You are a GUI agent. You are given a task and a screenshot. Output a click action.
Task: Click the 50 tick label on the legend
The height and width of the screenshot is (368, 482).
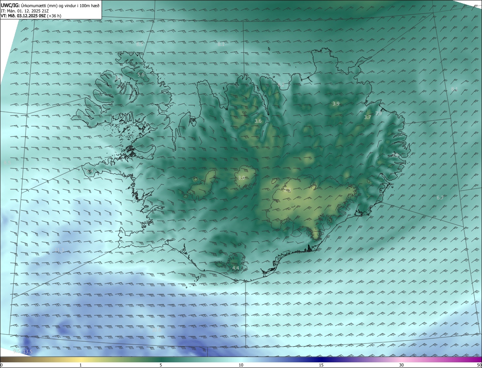point(479,365)
